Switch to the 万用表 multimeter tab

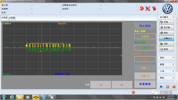(x=4, y=18)
